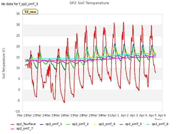Select the sp2_Tsurface legend label
Screen dimensions: 179x134
26,124
